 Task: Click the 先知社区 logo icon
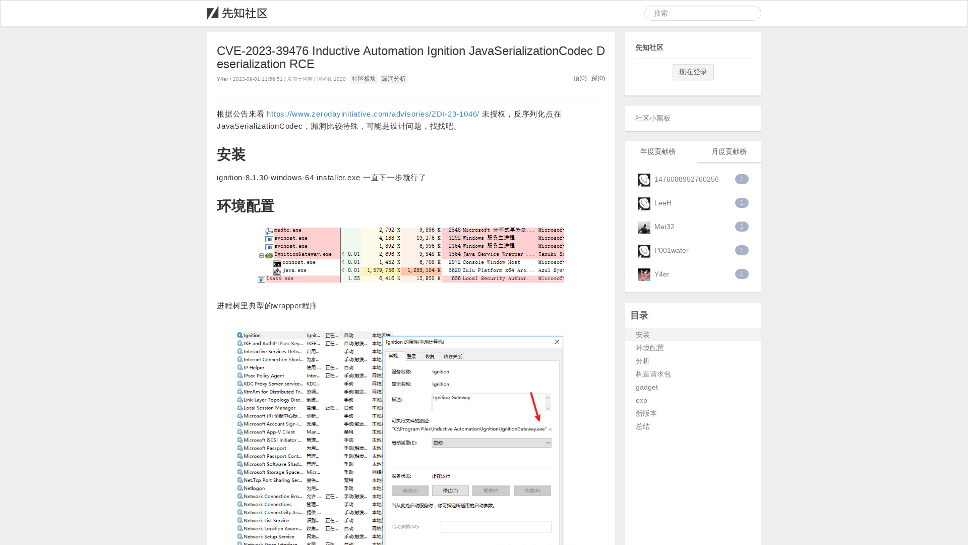(x=237, y=13)
